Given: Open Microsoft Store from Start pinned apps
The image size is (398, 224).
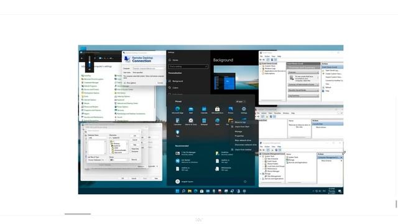Looking at the screenshot, I should (217, 110).
